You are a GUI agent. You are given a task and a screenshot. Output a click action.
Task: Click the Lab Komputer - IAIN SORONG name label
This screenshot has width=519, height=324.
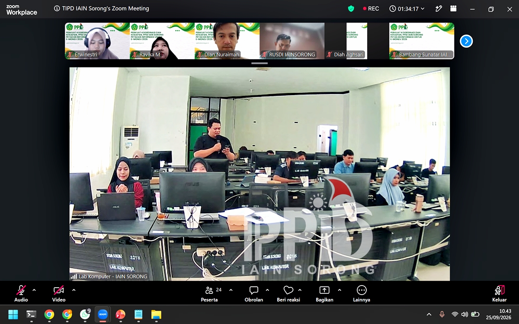(112, 276)
